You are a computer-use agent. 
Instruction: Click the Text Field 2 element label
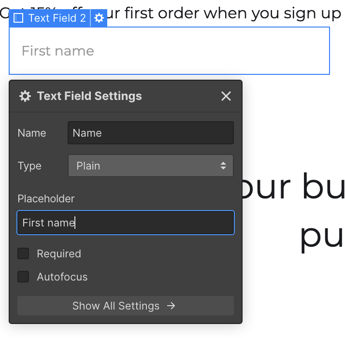[57, 18]
